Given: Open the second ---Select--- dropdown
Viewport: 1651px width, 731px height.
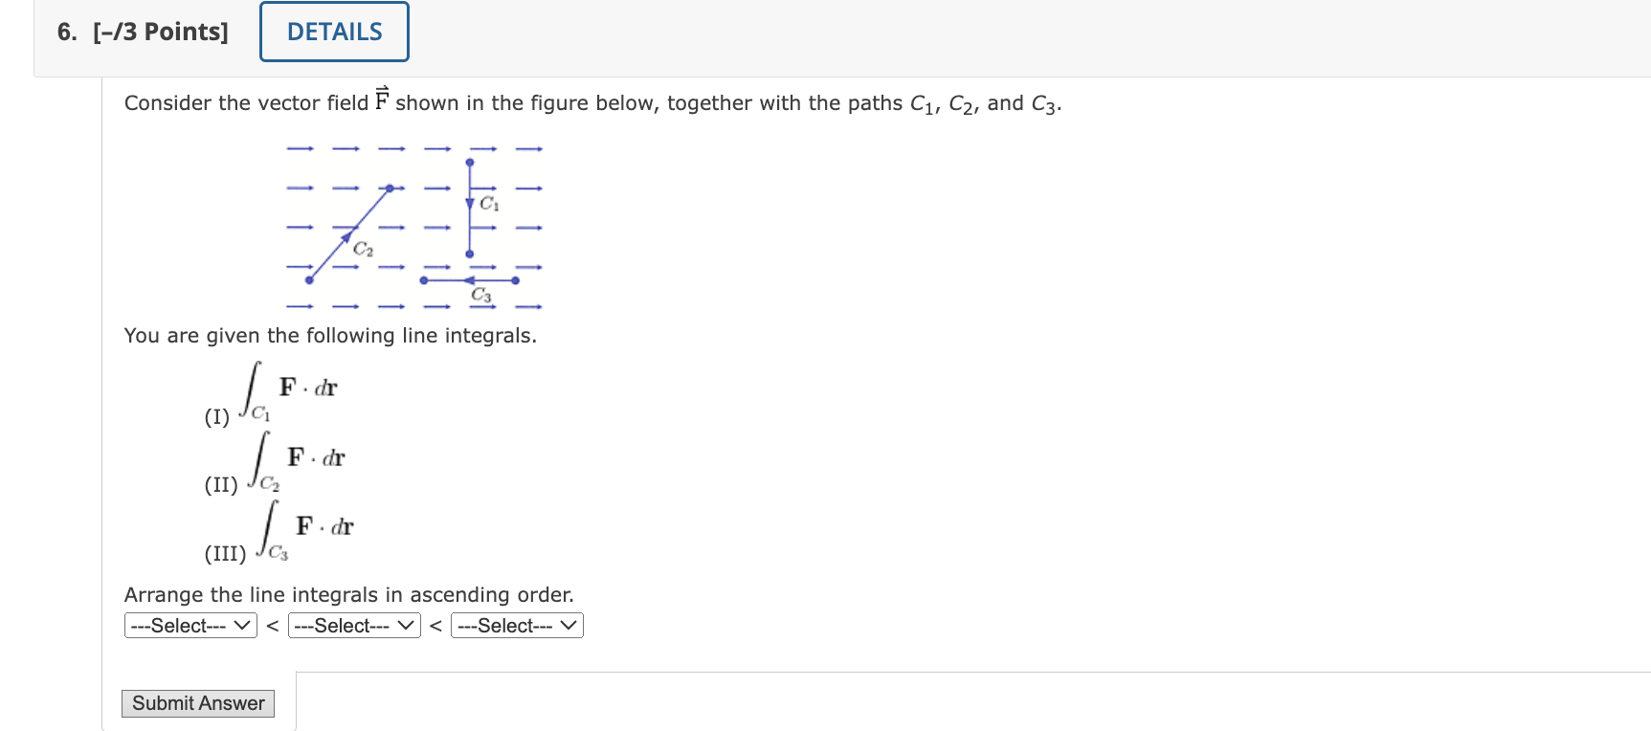Looking at the screenshot, I should [x=352, y=625].
